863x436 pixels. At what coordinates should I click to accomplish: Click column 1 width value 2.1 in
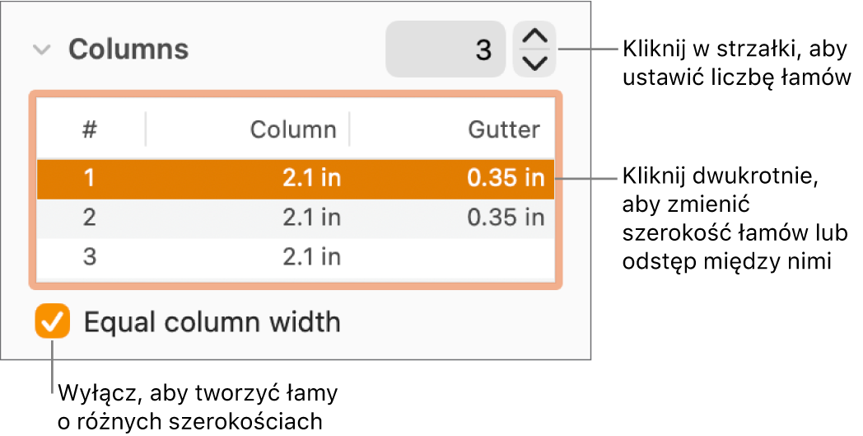[311, 179]
